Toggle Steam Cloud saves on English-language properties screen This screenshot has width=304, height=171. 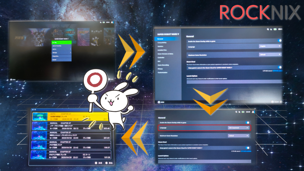(x=280, y=67)
